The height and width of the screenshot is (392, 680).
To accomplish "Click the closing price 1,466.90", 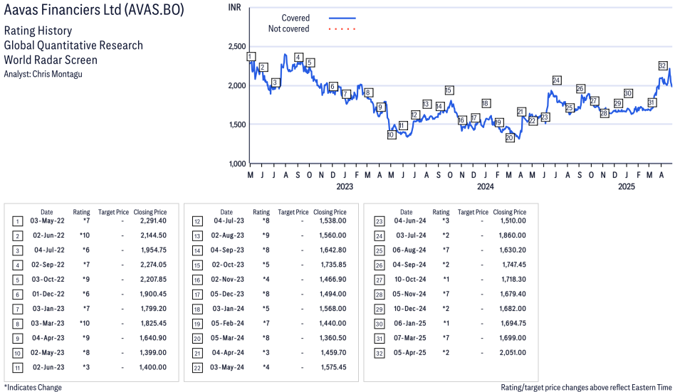I will 333,280.
